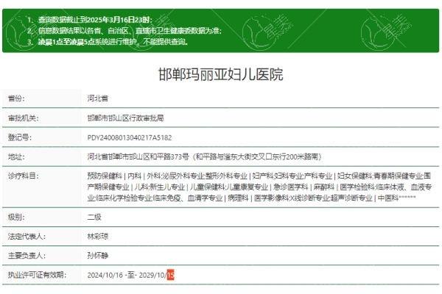Click 预防保健科 in the department list
Viewport: 442px width, 294px height.
pos(105,176)
